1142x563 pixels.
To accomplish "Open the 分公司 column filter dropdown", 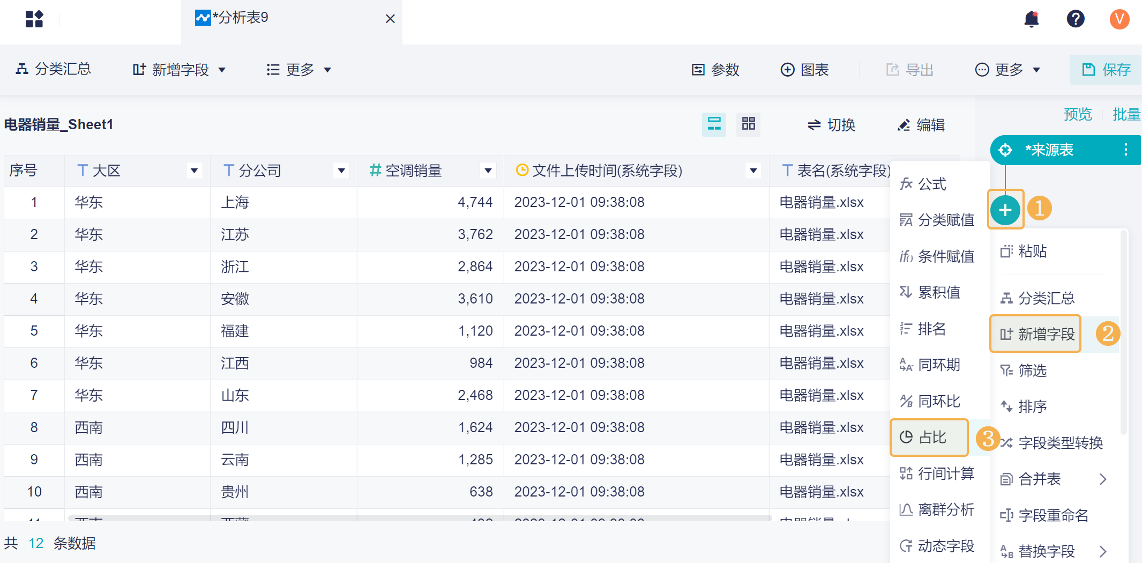I will pos(341,171).
